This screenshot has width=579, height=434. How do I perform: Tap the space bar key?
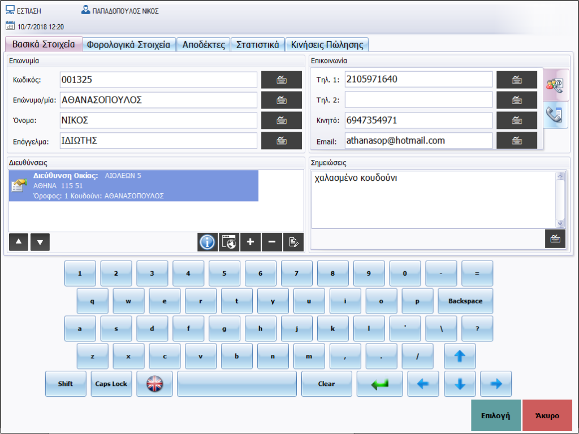[237, 384]
